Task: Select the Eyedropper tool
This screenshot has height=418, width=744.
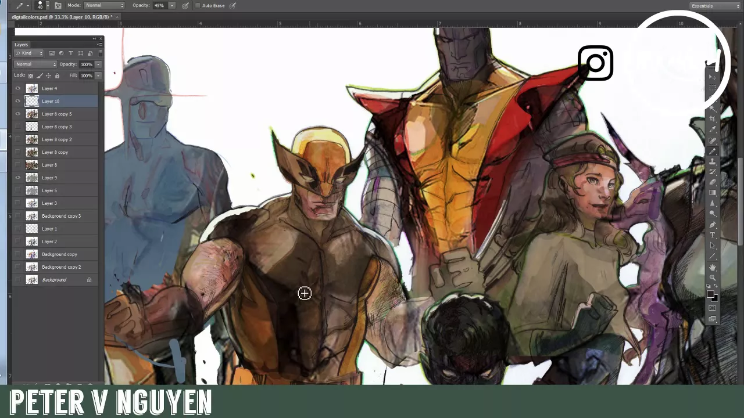Action: (x=713, y=129)
